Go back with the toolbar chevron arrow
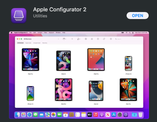The image size is (157, 122). (58, 39)
